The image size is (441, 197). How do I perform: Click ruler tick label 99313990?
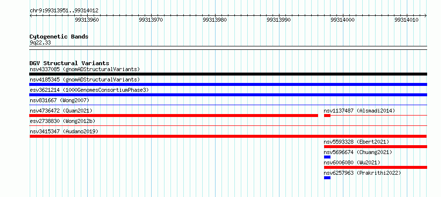[x=278, y=20]
